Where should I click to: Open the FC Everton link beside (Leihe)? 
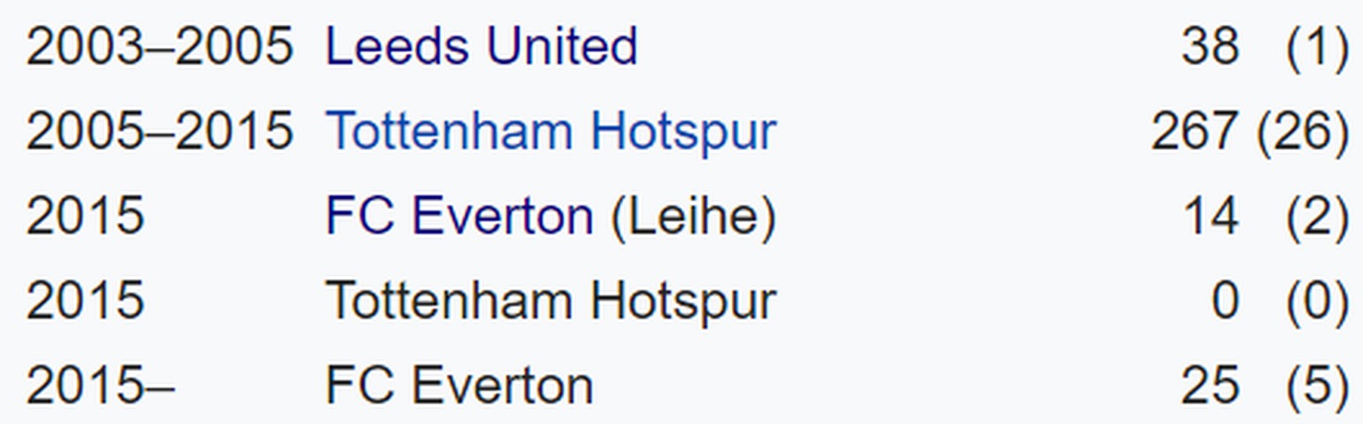click(x=459, y=216)
